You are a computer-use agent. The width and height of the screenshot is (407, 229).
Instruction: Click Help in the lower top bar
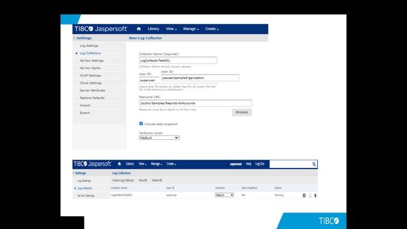click(x=249, y=164)
